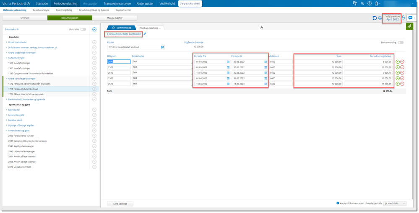Click the first Bilagsnr. field with 2570 highlighted
Image resolution: width=419 pixels, height=213 pixels.
(119, 62)
